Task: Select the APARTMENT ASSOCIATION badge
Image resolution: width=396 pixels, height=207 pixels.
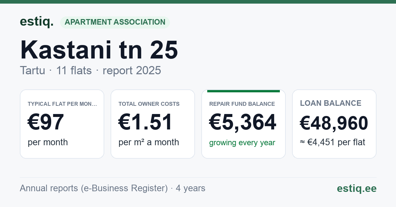Action: (115, 22)
